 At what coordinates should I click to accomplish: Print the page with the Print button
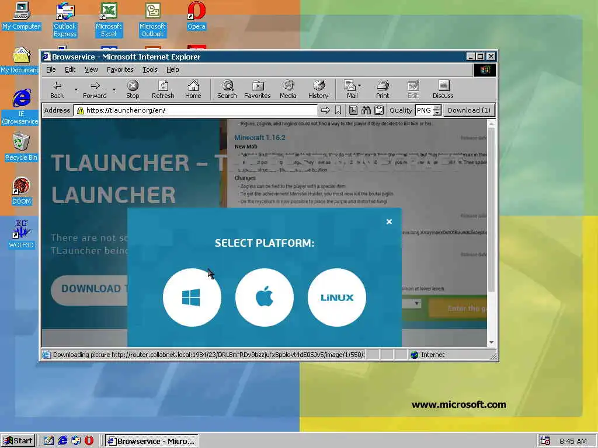pos(383,90)
